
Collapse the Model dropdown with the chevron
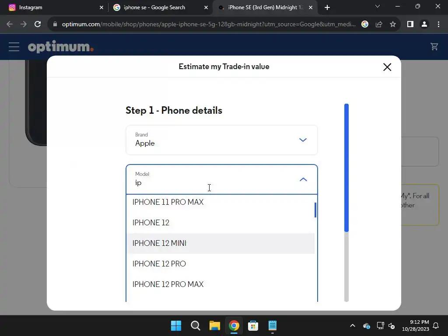pos(303,180)
